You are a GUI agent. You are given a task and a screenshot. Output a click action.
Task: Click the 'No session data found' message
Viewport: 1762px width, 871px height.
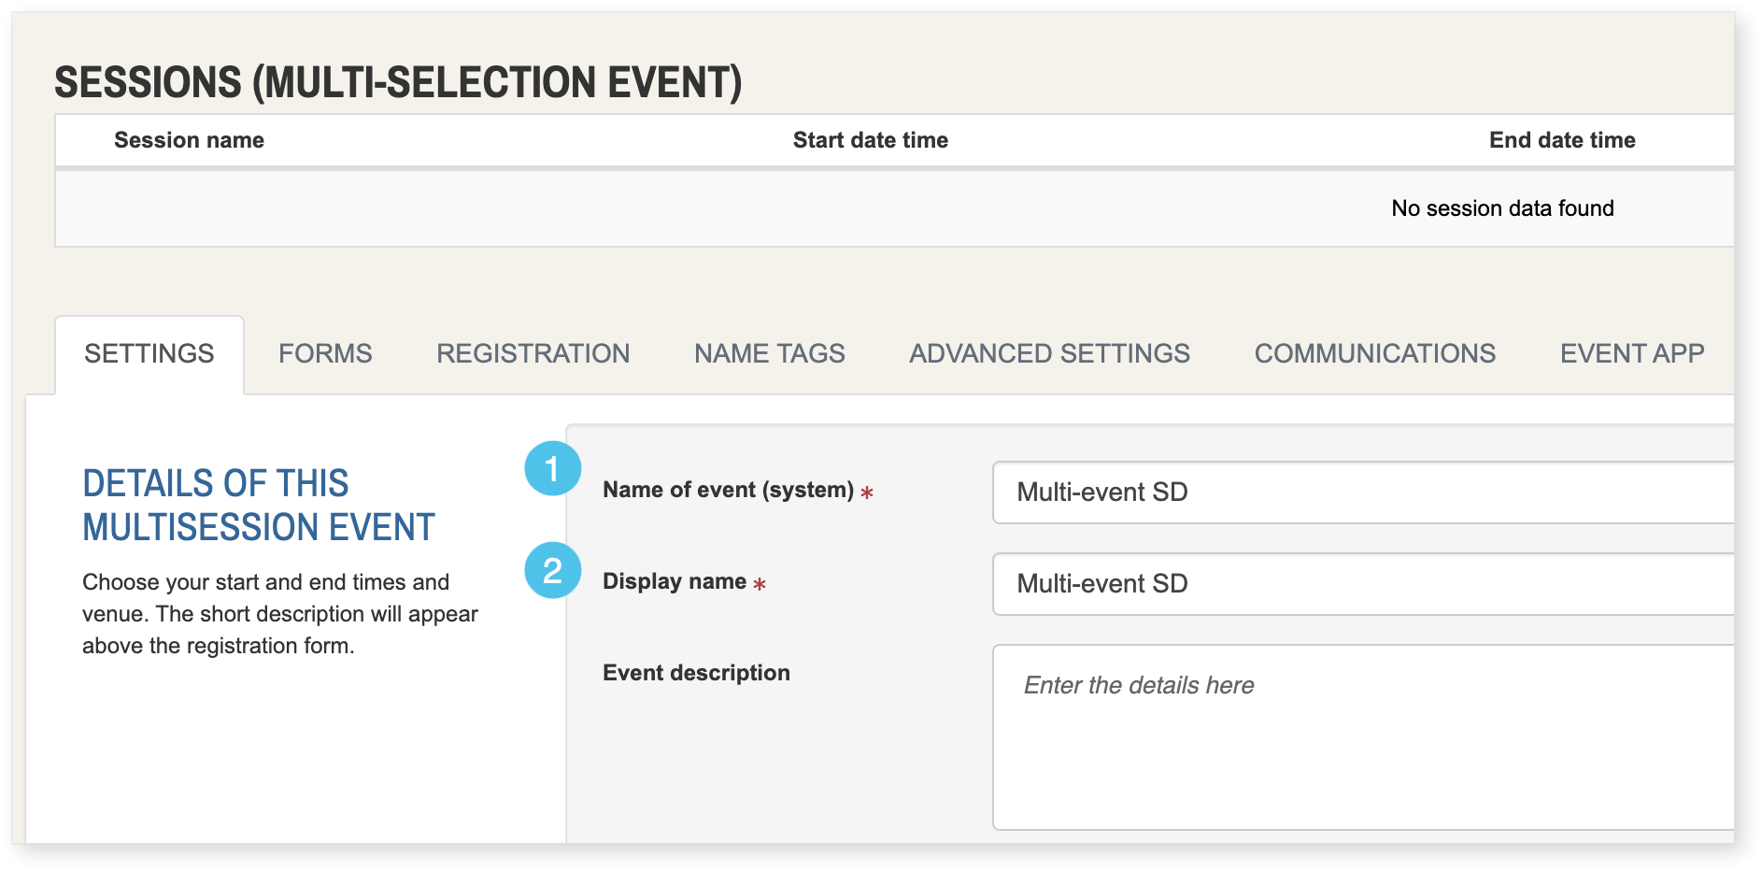1502,208
